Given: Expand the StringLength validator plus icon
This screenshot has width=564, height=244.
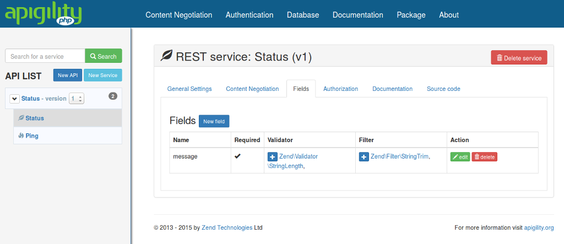Looking at the screenshot, I should tap(272, 157).
